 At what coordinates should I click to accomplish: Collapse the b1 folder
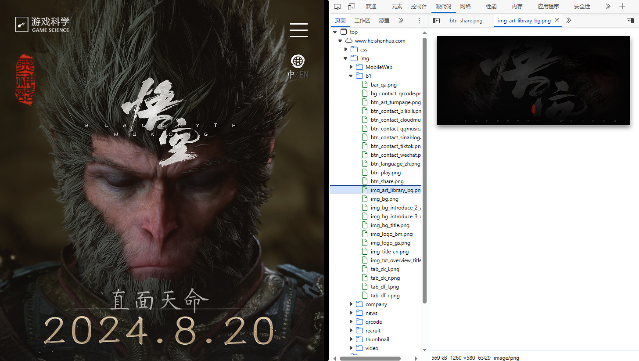coord(351,76)
